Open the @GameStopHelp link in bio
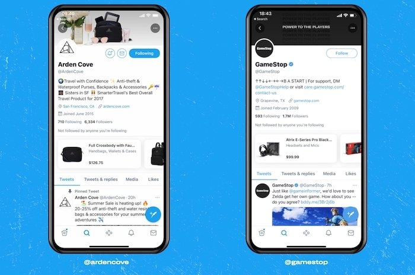The width and height of the screenshot is (415, 275). click(272, 87)
